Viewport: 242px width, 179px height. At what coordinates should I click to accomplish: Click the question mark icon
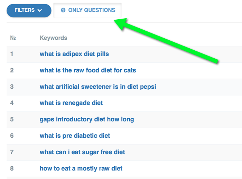[x=63, y=10]
